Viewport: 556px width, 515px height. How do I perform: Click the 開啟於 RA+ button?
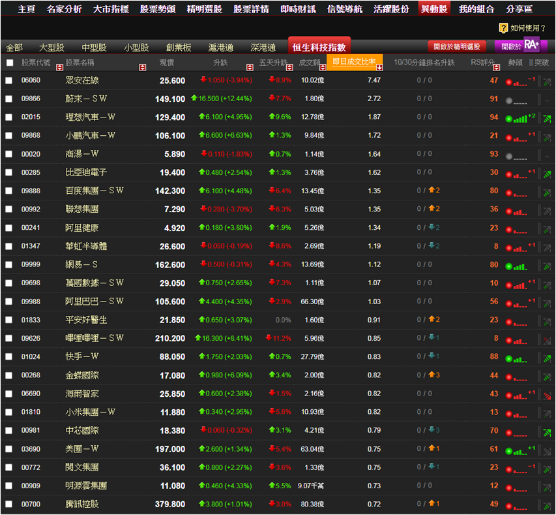coord(521,46)
